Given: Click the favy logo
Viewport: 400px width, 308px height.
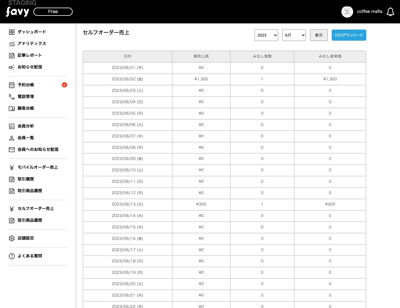Looking at the screenshot, I should 18,12.
